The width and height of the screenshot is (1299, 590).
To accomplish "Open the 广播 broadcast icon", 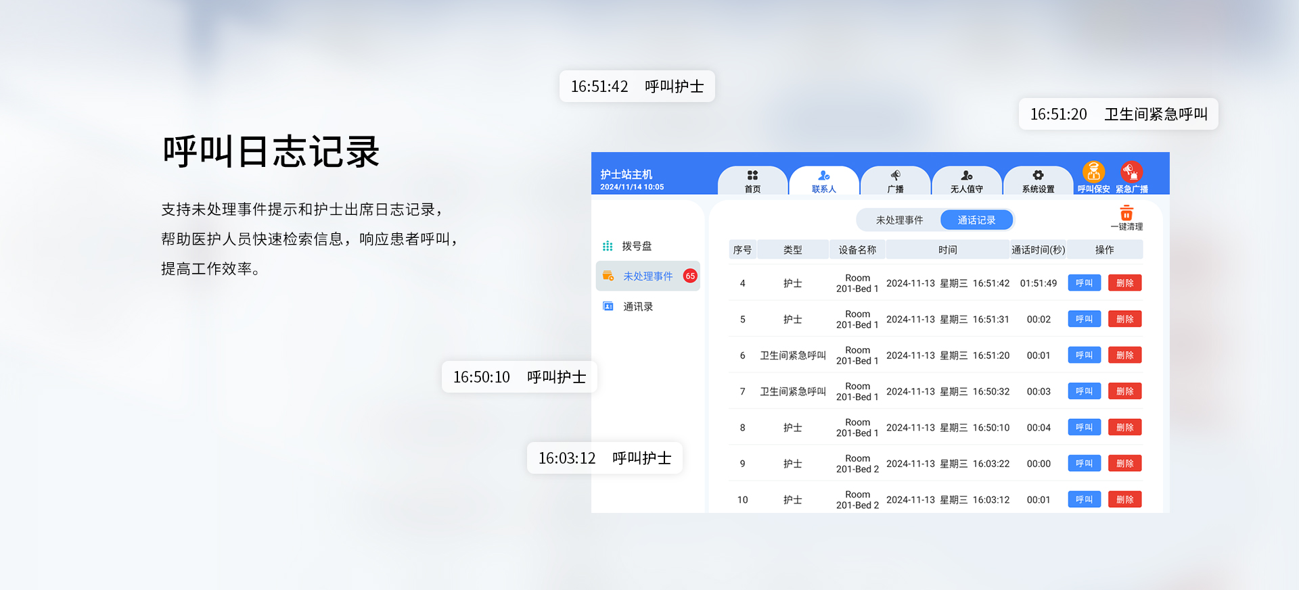I will [895, 176].
